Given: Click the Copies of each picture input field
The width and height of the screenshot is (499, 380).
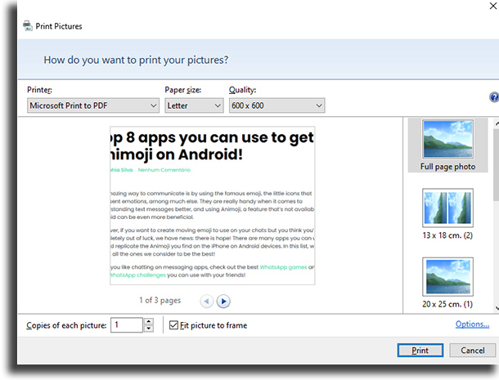Looking at the screenshot, I should click(x=127, y=325).
